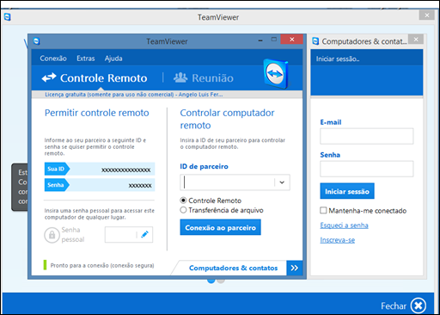Viewport: 440px width, 315px height.
Task: Click the gray page indicator dot below the window
Action: [x=221, y=281]
